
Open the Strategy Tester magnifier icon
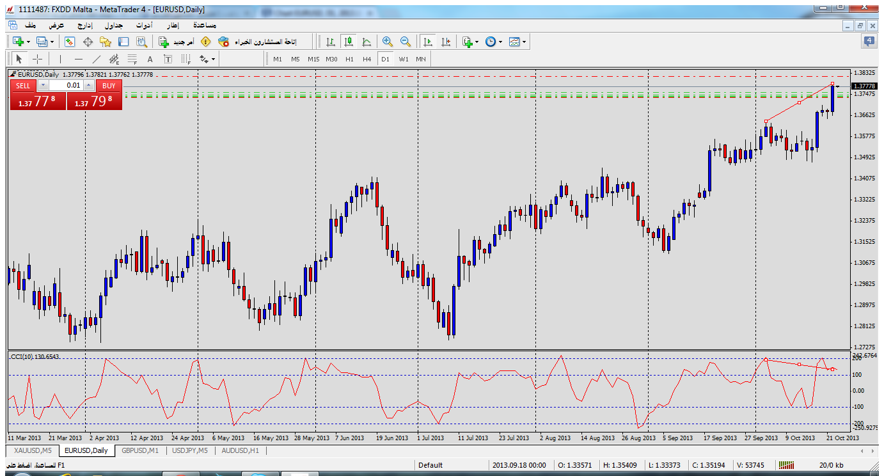pos(141,42)
